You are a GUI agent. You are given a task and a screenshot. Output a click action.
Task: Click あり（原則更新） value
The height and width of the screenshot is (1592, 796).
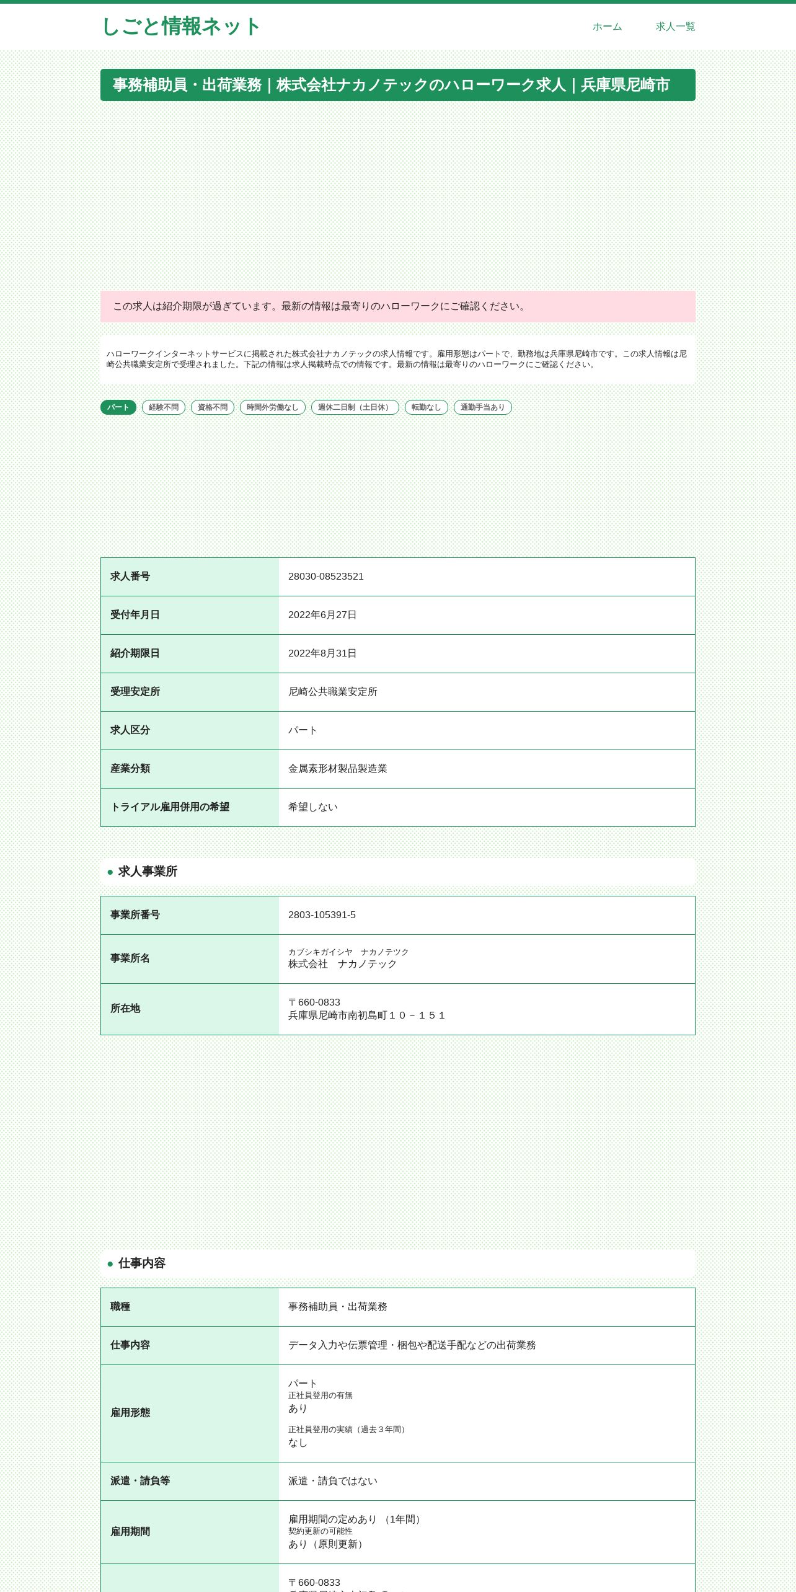[328, 1544]
